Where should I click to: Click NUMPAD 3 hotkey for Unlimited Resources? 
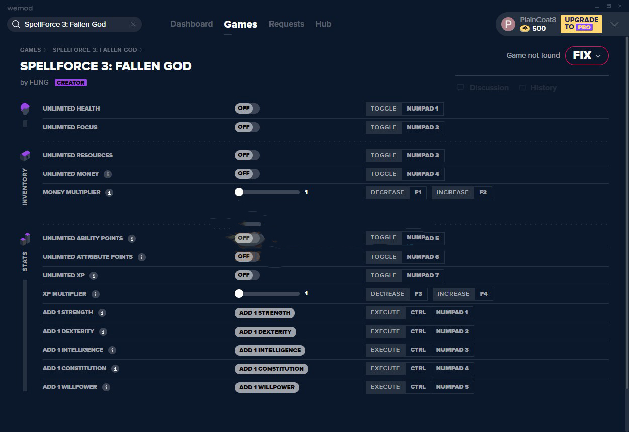(x=423, y=155)
